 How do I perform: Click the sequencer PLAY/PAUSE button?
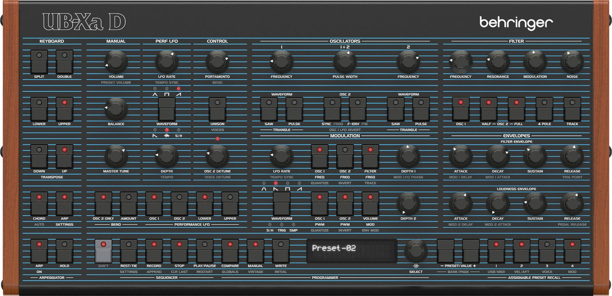205,251
